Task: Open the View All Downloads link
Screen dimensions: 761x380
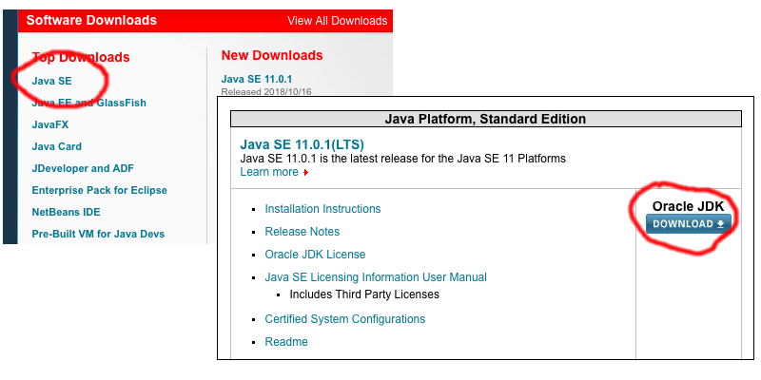Action: [337, 21]
